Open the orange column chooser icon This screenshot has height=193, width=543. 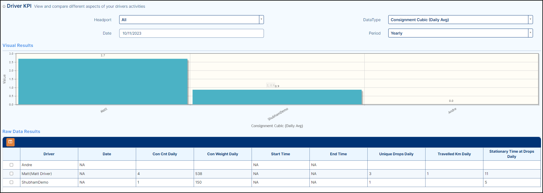pyautogui.click(x=10, y=142)
